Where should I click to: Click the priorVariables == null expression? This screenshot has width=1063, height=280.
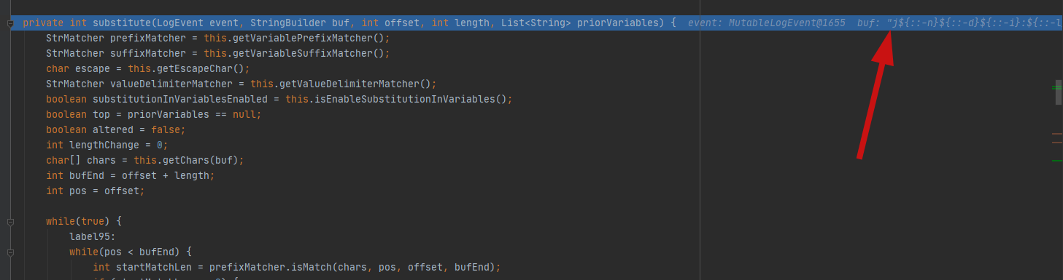tap(192, 115)
